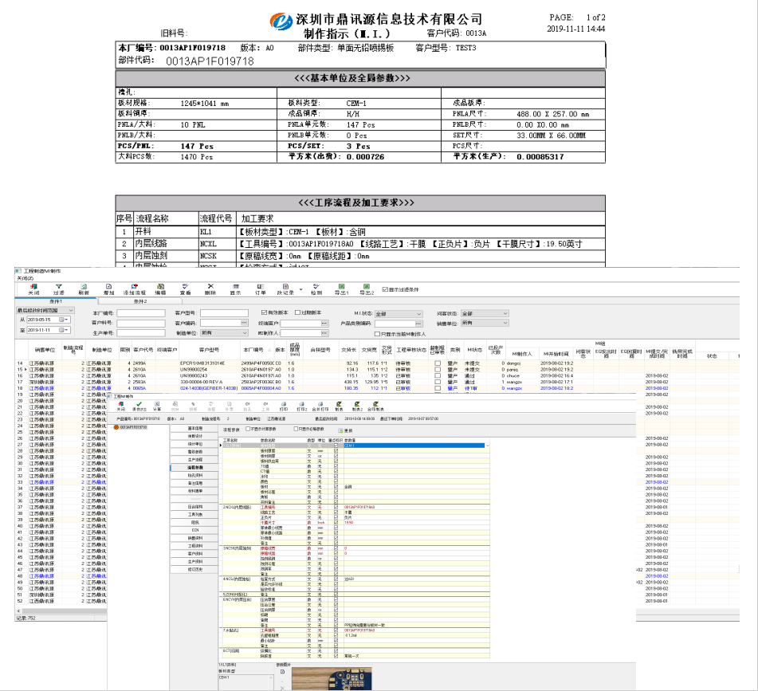Open the 改记录 toolbar dropdown arrow
Viewport: 758px width, 691px height.
point(300,289)
